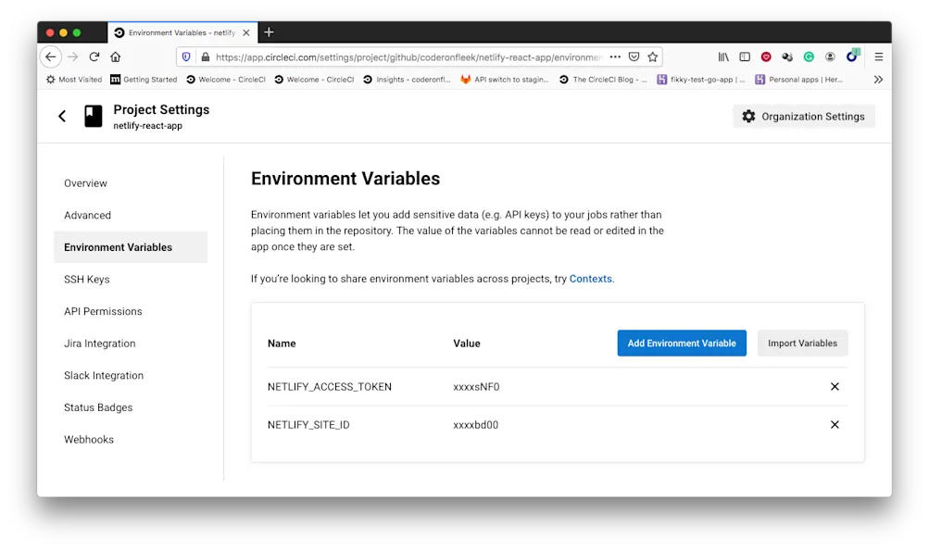Open the API switch to stagin... bookmark

(505, 80)
